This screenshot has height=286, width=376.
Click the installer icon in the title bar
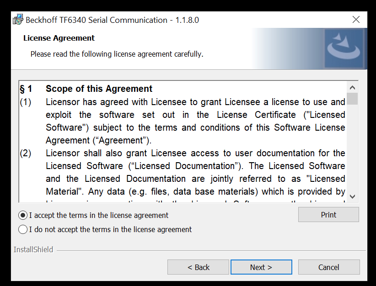click(18, 20)
